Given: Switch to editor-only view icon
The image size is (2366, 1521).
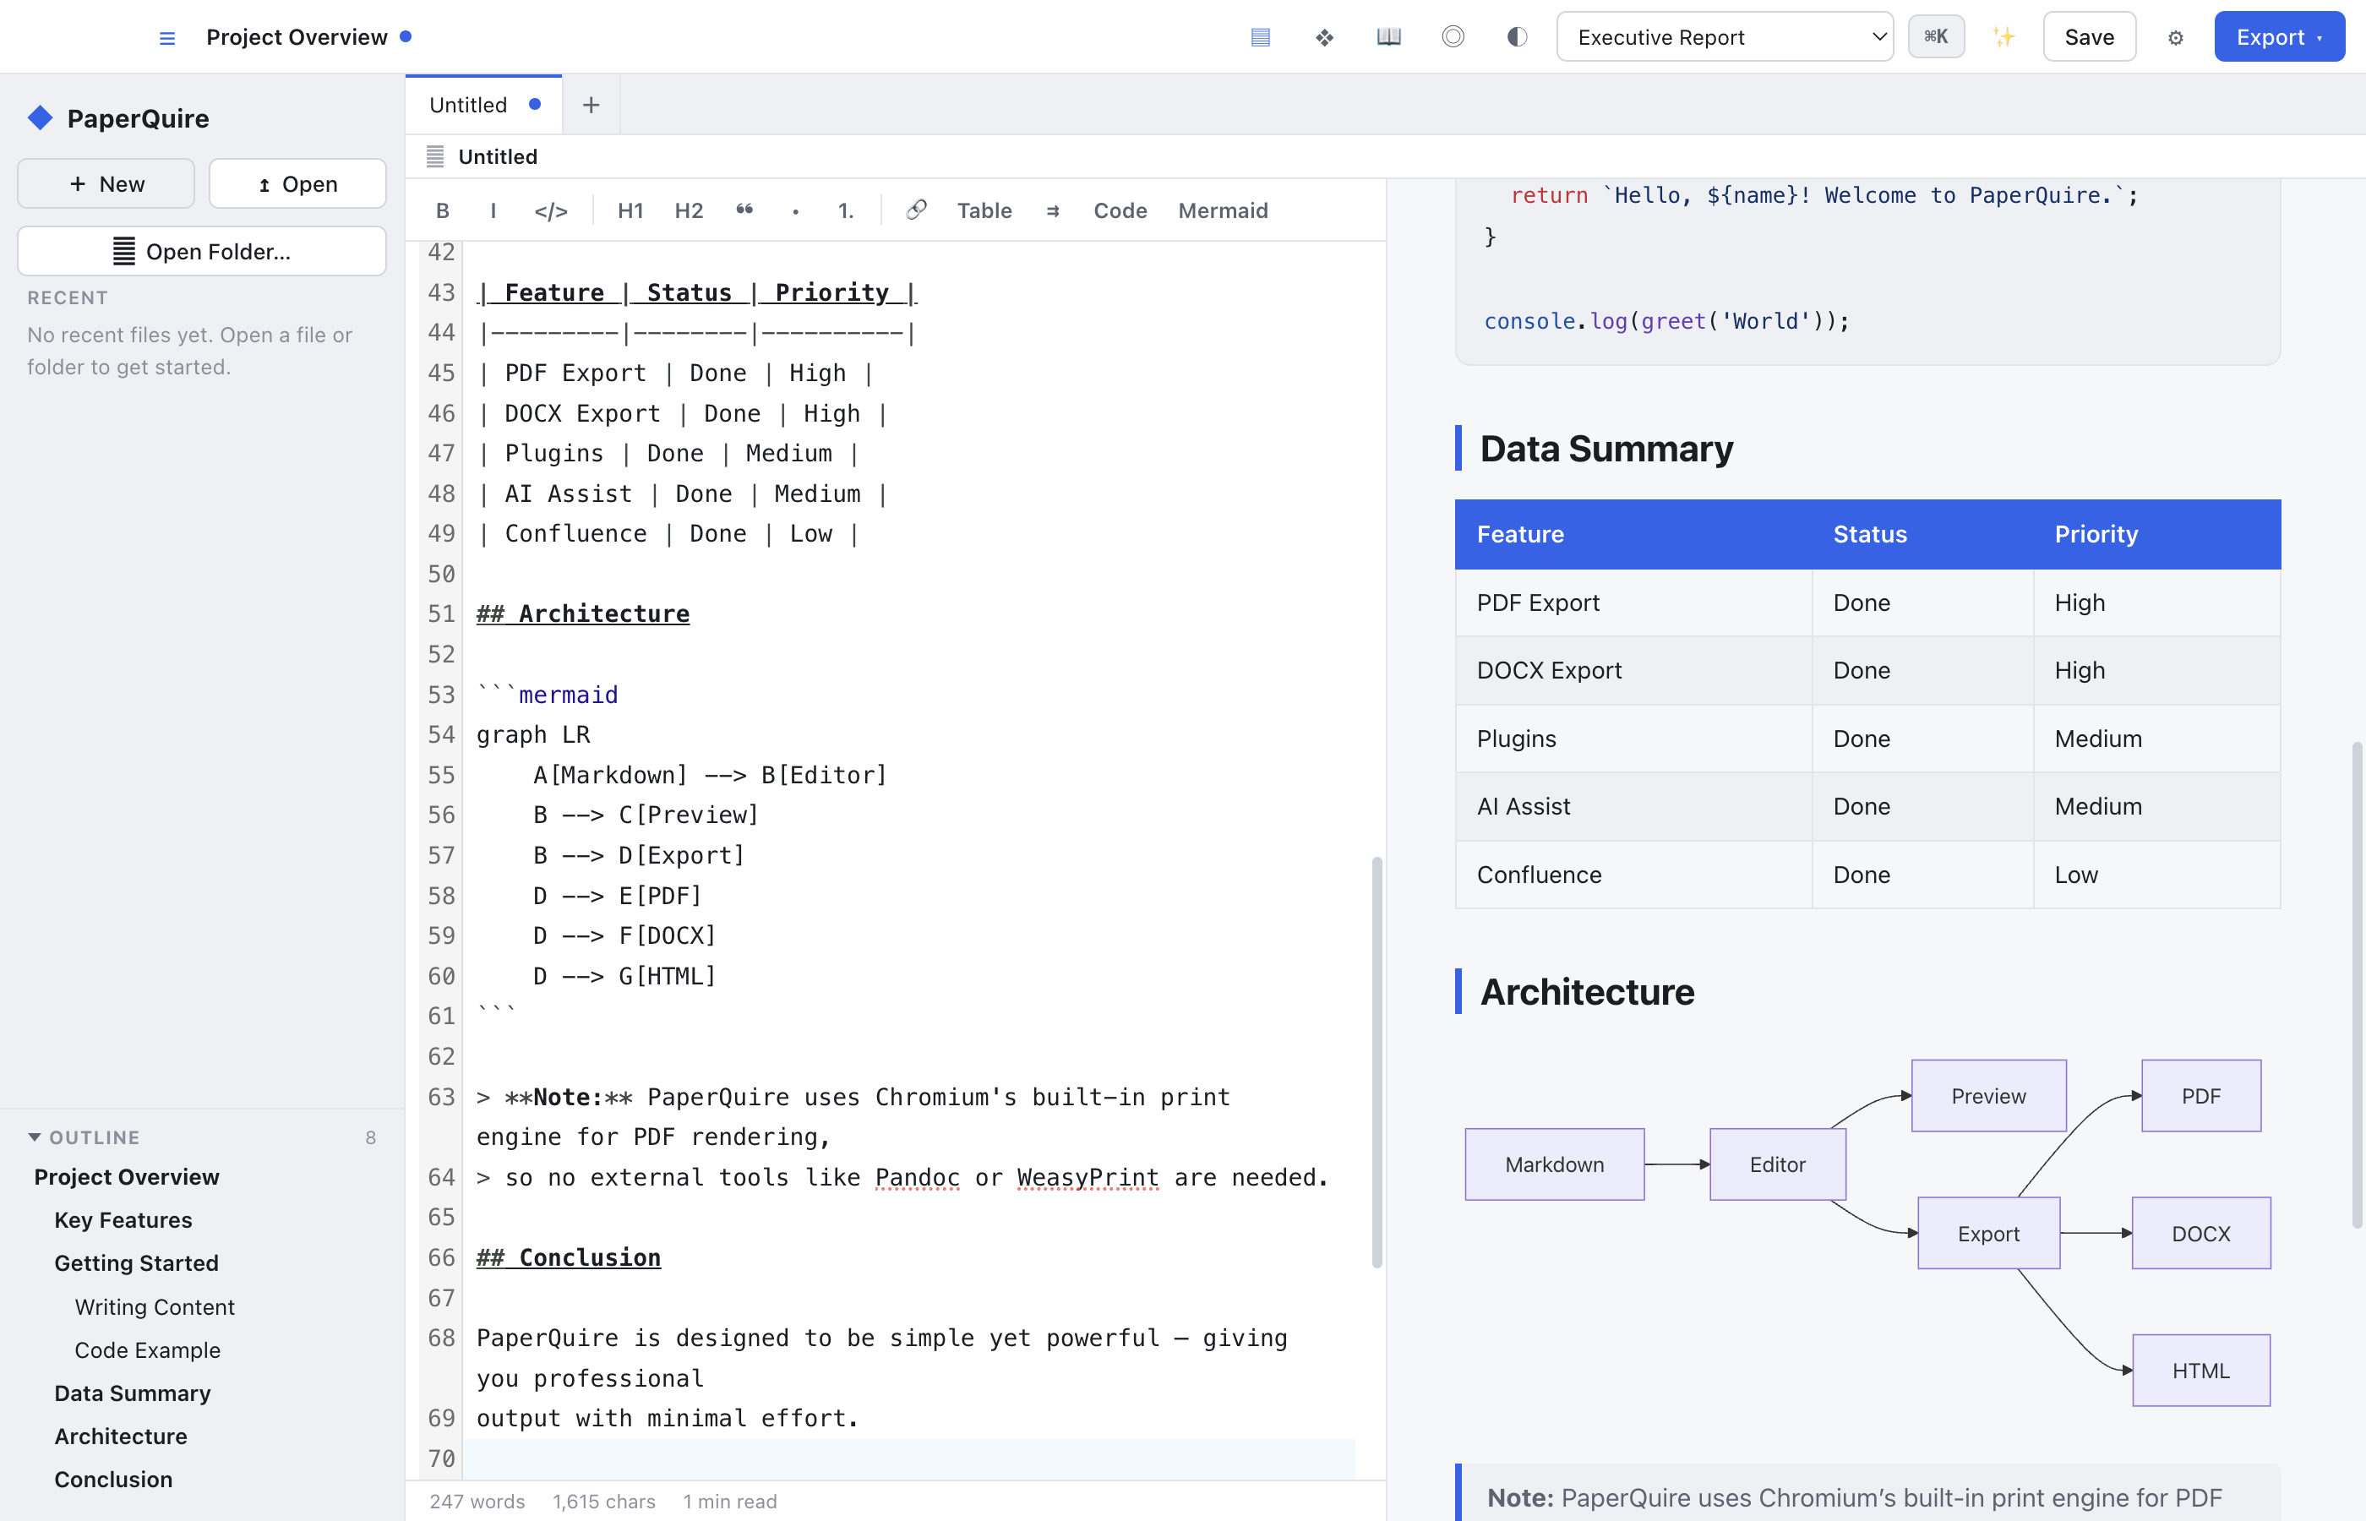Looking at the screenshot, I should tap(1260, 37).
